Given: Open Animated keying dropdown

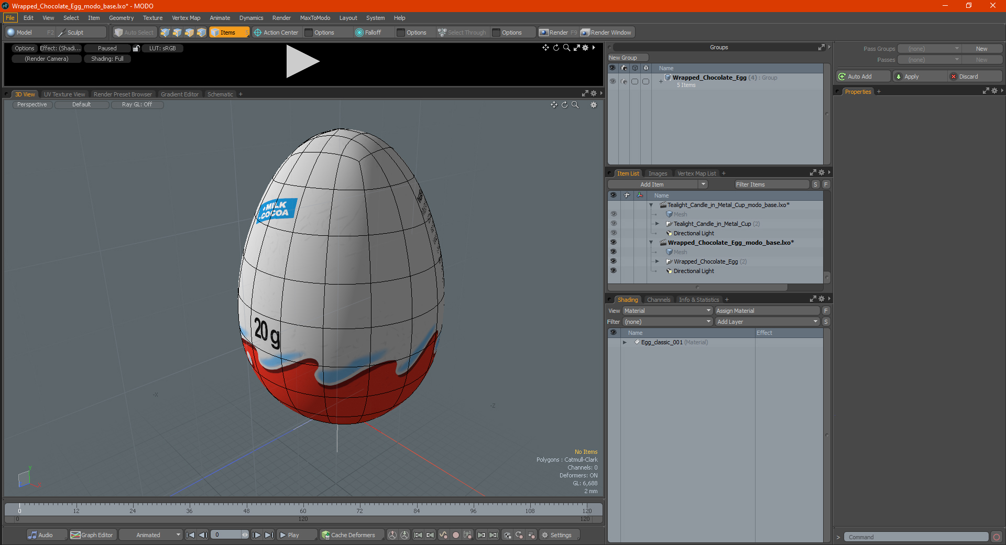Looking at the screenshot, I should (x=150, y=535).
